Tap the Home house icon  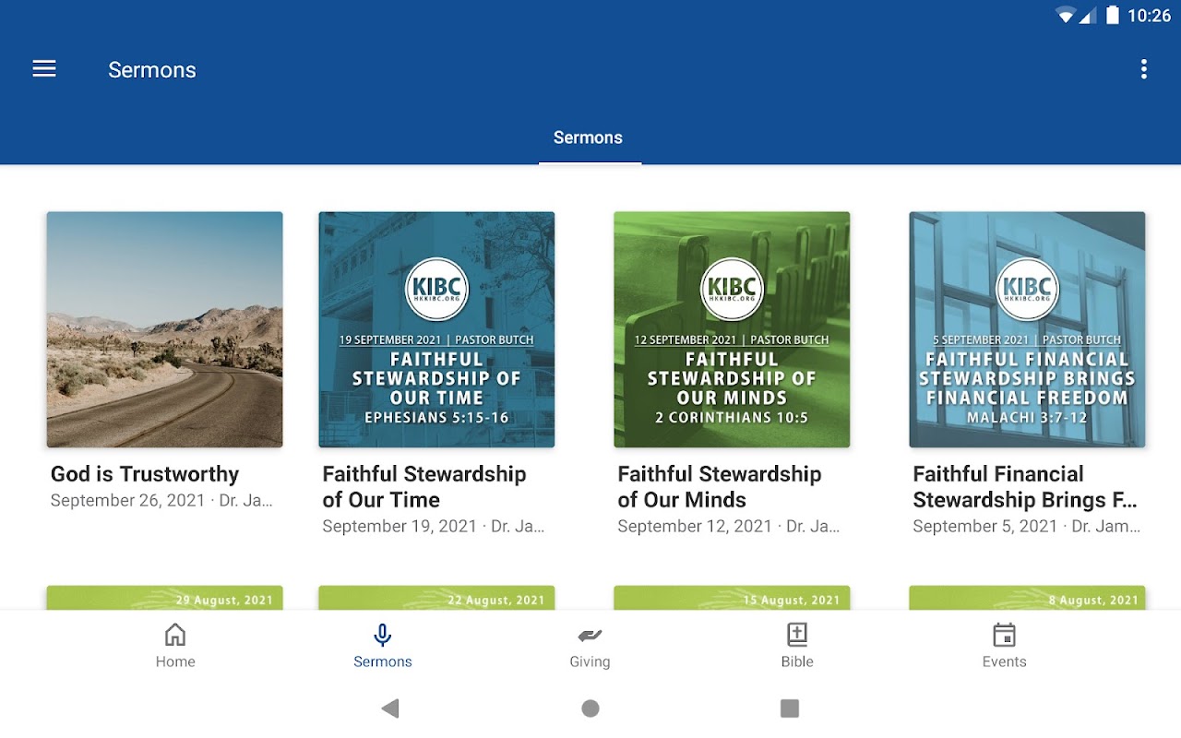tap(175, 636)
